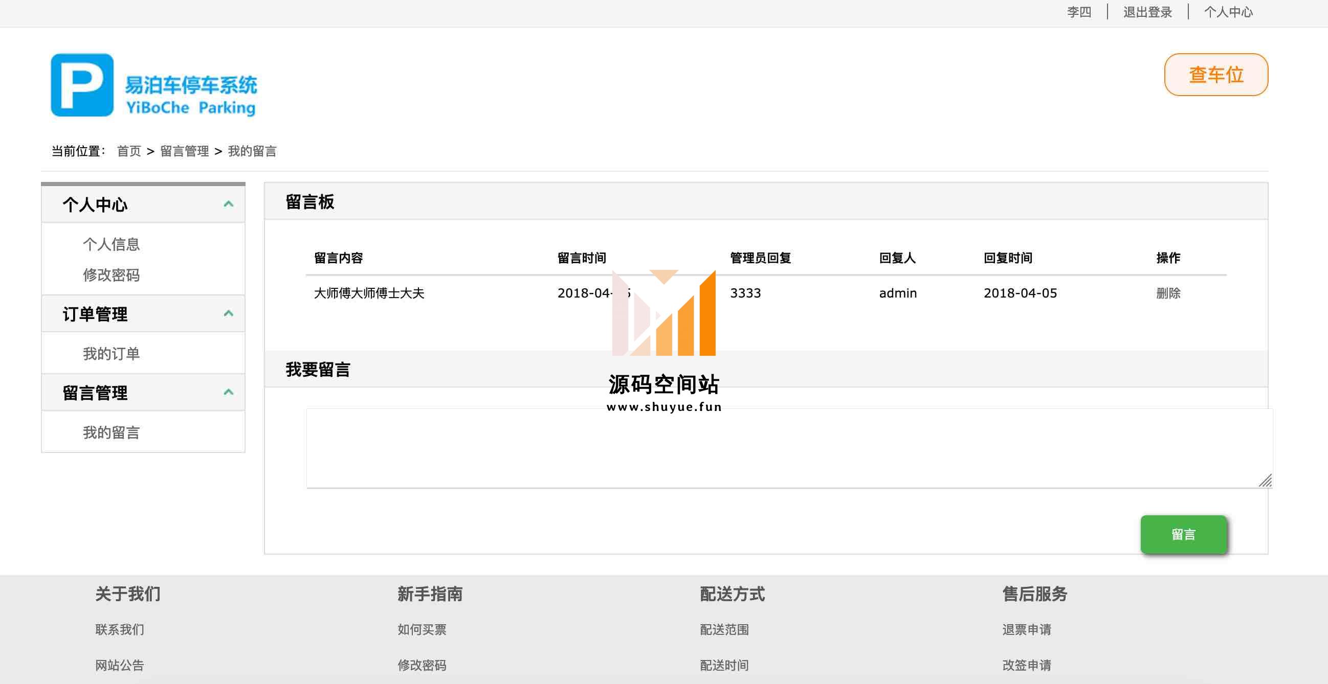Open 联系我们 footer link
This screenshot has width=1328, height=684.
pos(120,629)
